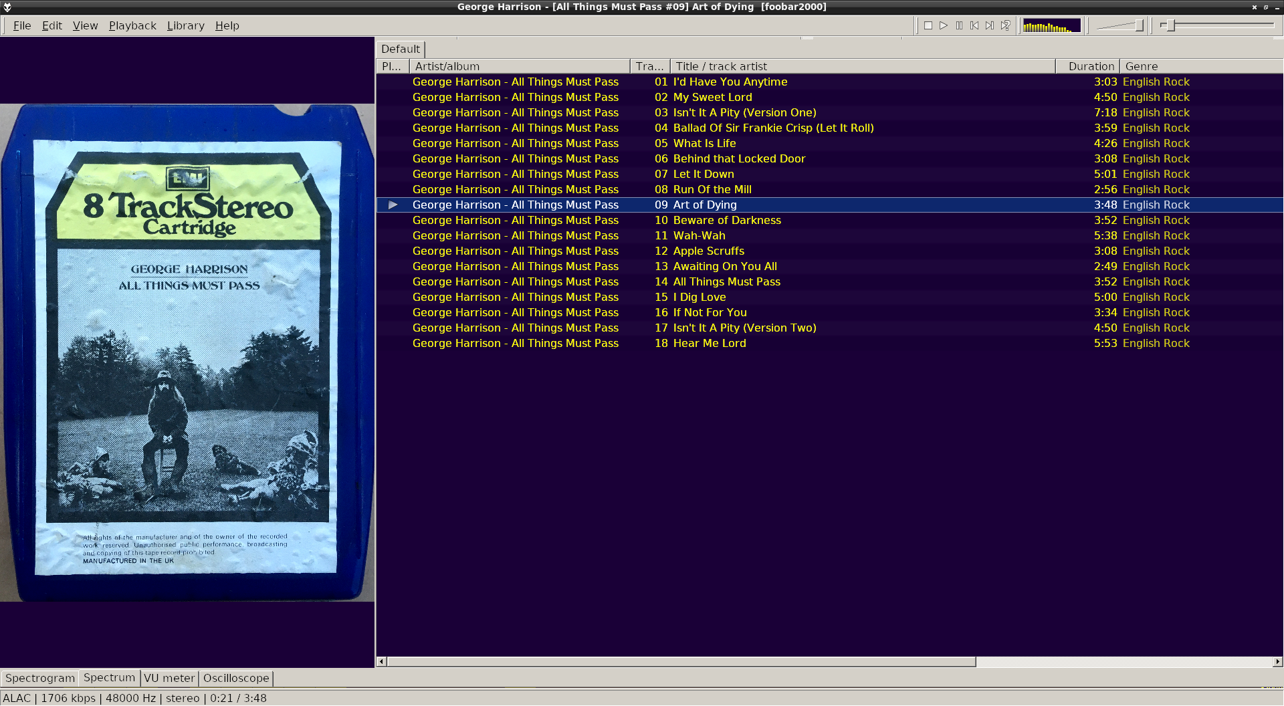The image size is (1284, 706).
Task: Select the Default playlist tab
Action: pyautogui.click(x=401, y=49)
